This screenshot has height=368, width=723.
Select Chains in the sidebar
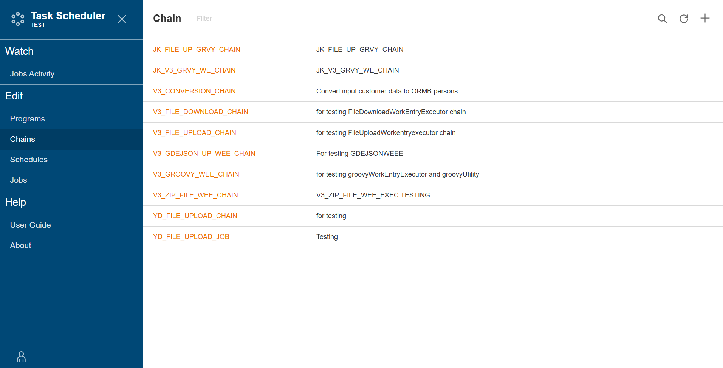tap(22, 139)
